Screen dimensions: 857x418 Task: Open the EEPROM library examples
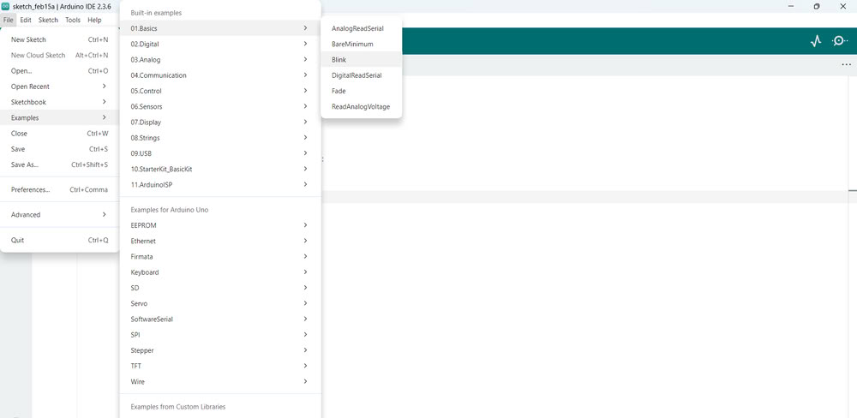point(220,224)
